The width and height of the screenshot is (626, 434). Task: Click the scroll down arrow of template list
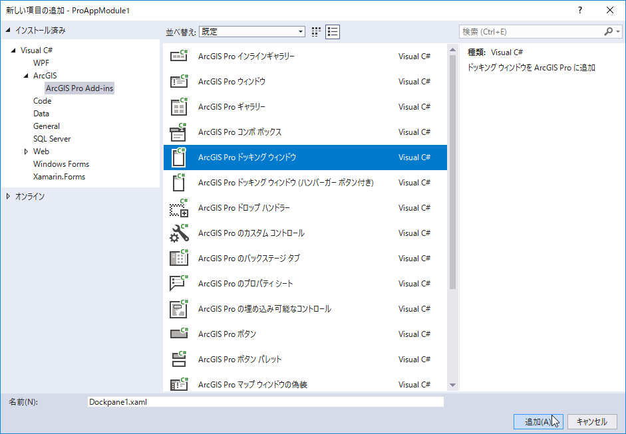point(452,385)
